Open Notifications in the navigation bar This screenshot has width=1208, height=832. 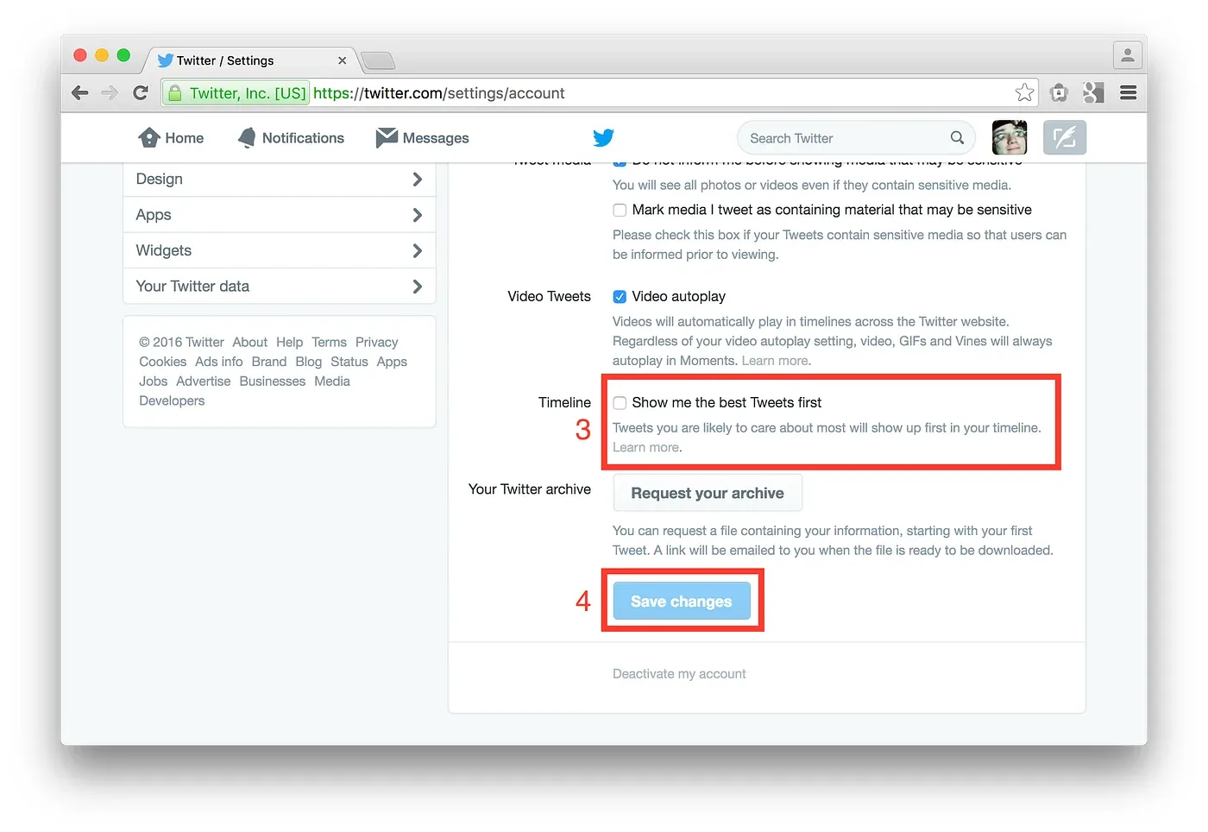tap(291, 138)
